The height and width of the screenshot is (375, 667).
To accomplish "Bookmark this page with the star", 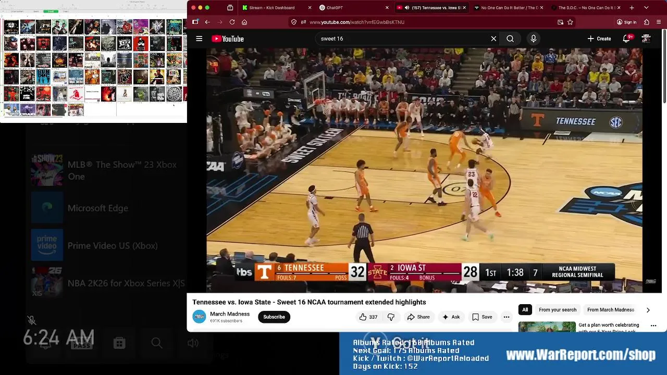I will [x=570, y=22].
